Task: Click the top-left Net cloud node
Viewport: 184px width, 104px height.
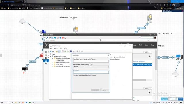Action: coord(22,21)
